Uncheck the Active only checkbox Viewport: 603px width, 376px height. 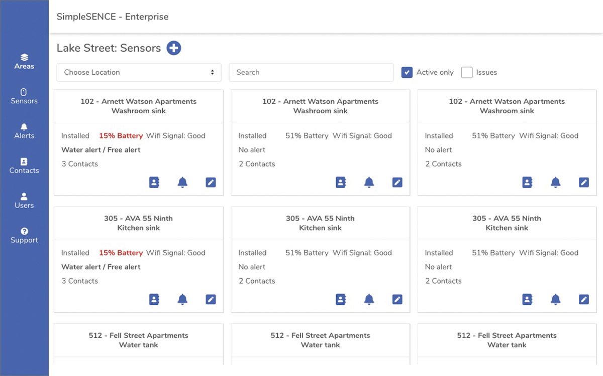point(407,72)
